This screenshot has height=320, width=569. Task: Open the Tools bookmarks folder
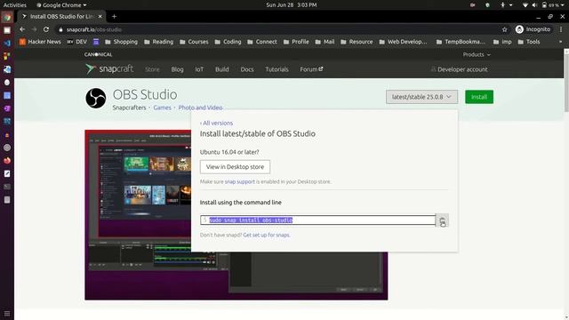(x=529, y=42)
